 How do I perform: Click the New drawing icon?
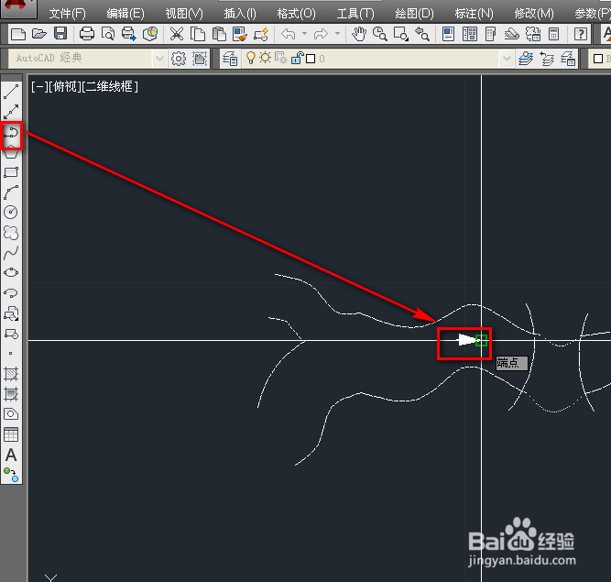pos(18,34)
